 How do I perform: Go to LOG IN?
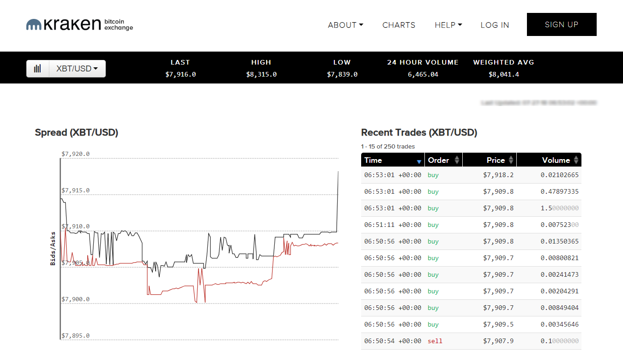495,25
